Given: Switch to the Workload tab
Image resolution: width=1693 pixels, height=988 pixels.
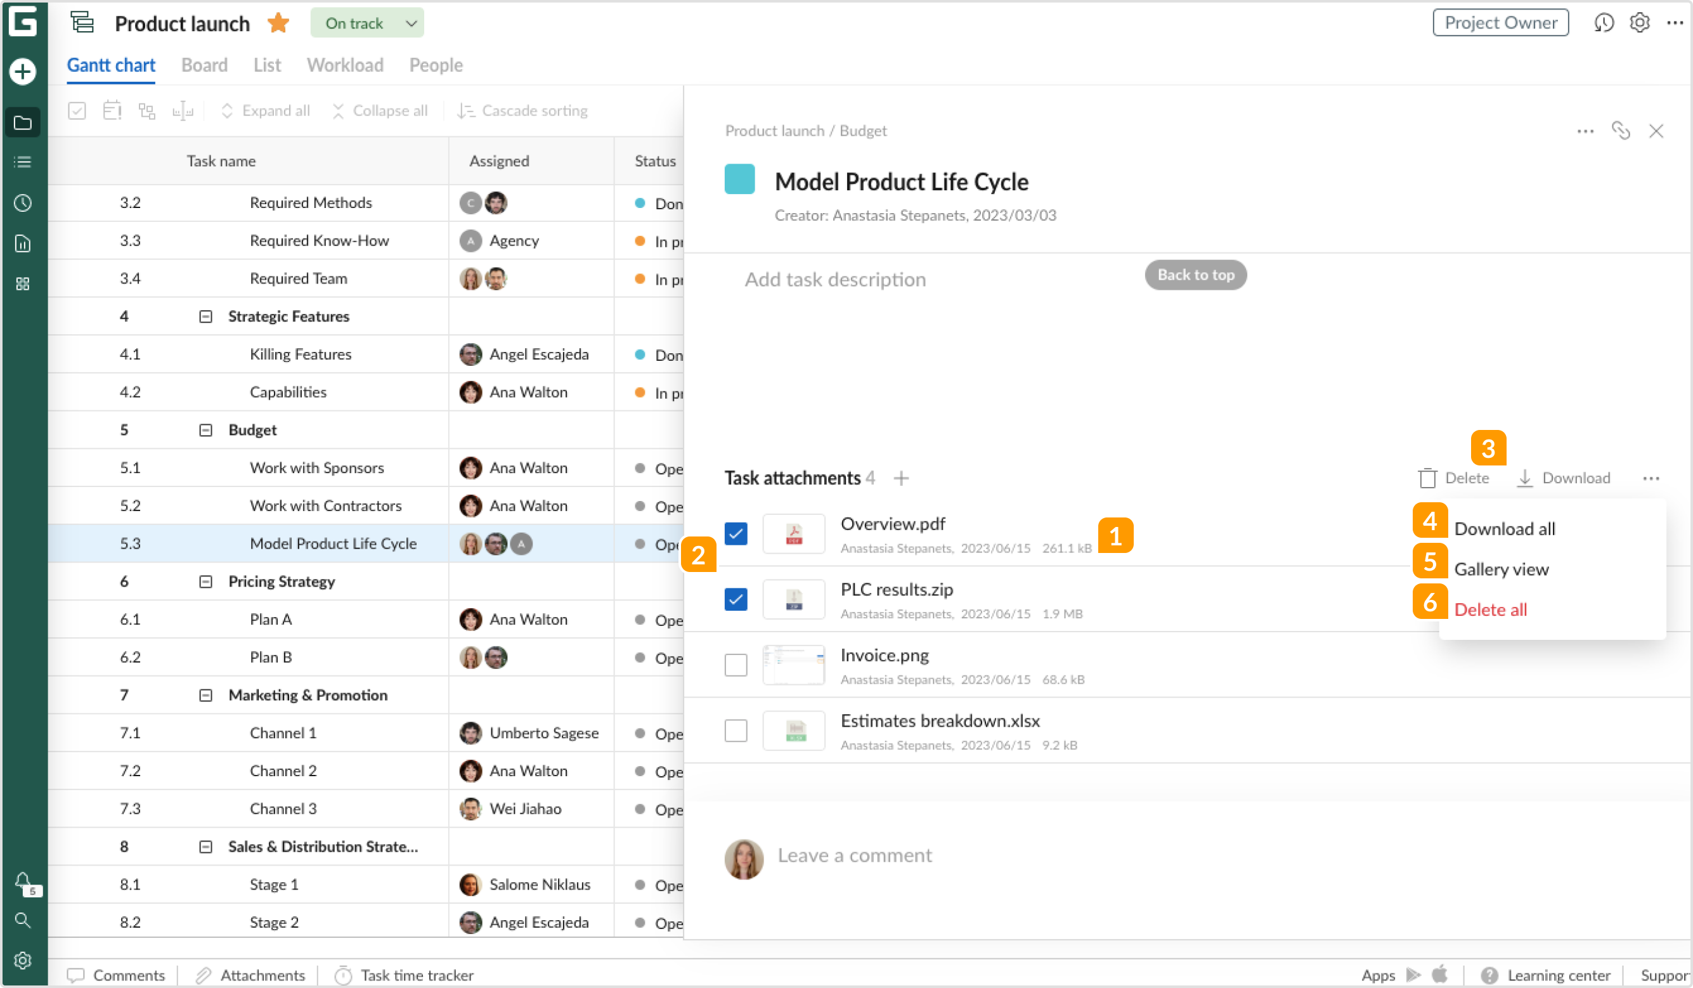Looking at the screenshot, I should point(345,65).
